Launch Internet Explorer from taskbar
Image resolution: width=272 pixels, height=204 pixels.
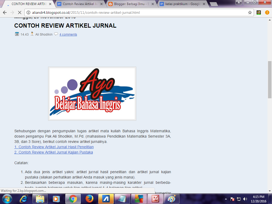coord(24,199)
